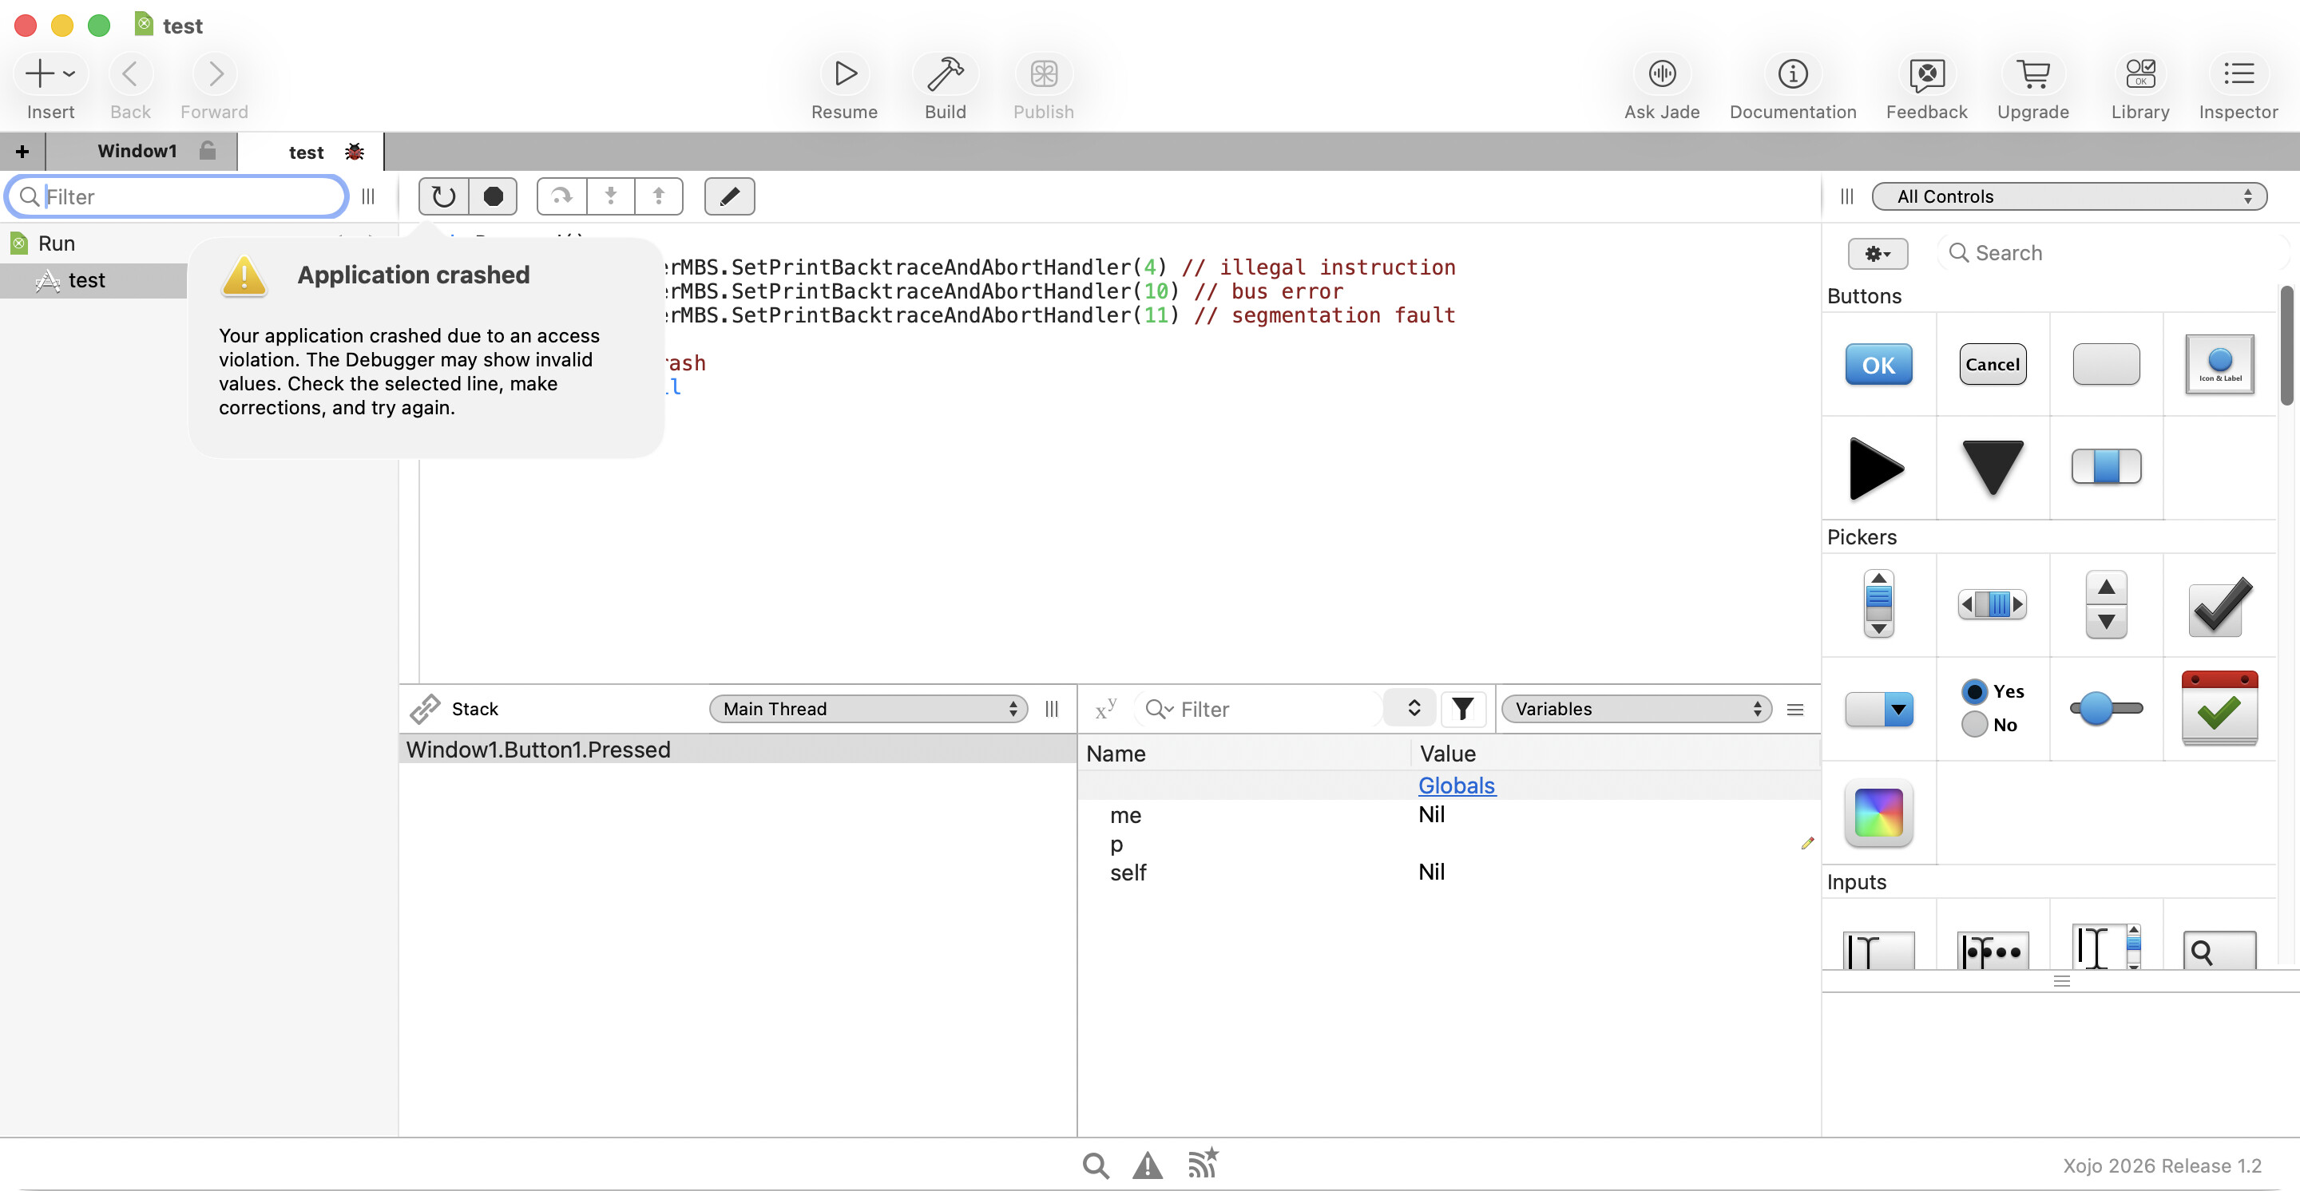
Task: Click into the navigator Filter field
Action: [x=176, y=196]
